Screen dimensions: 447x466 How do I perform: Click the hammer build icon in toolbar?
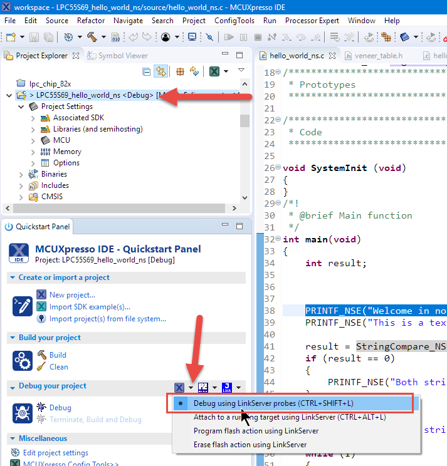coord(92,37)
